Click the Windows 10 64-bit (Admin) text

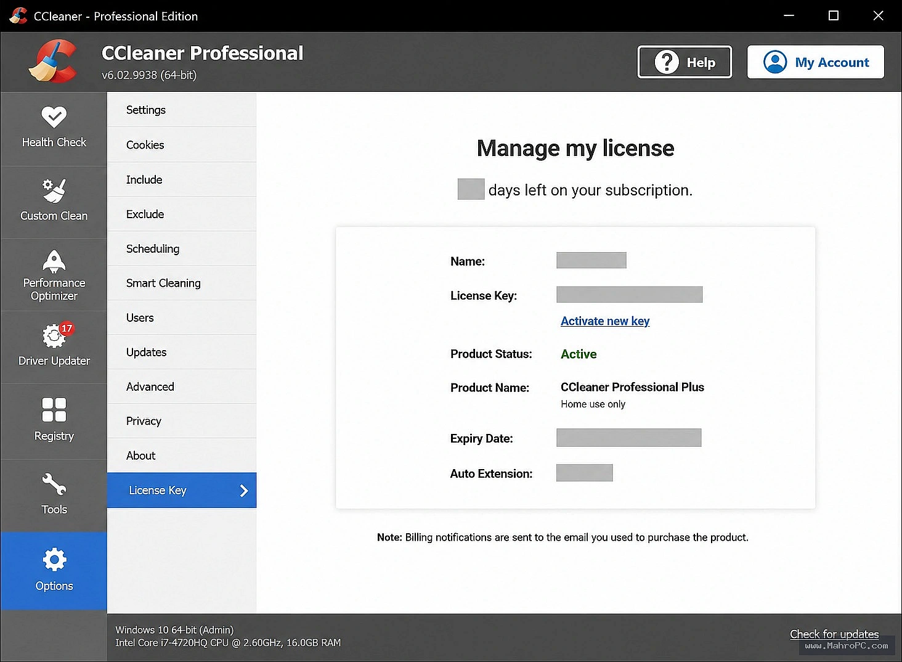click(174, 629)
